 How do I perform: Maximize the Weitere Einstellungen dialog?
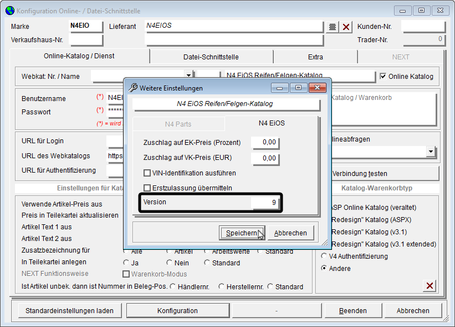pos(298,88)
